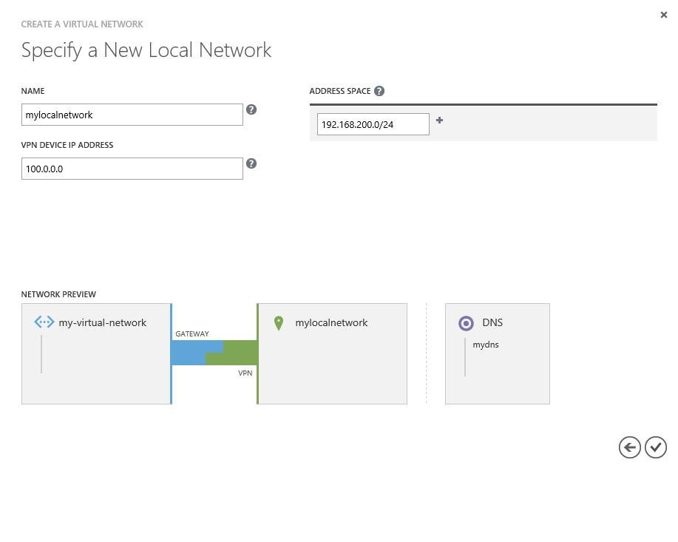Image resolution: width=678 pixels, height=542 pixels.
Task: Click the Name input containing mylocalnetwork
Action: click(132, 115)
